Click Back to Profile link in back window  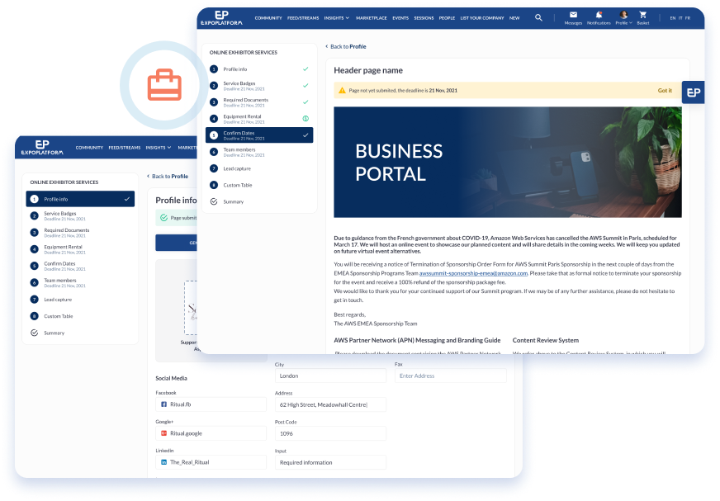tap(167, 177)
